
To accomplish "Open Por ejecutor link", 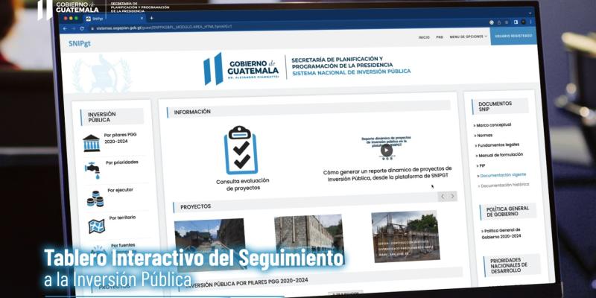I will (x=120, y=190).
